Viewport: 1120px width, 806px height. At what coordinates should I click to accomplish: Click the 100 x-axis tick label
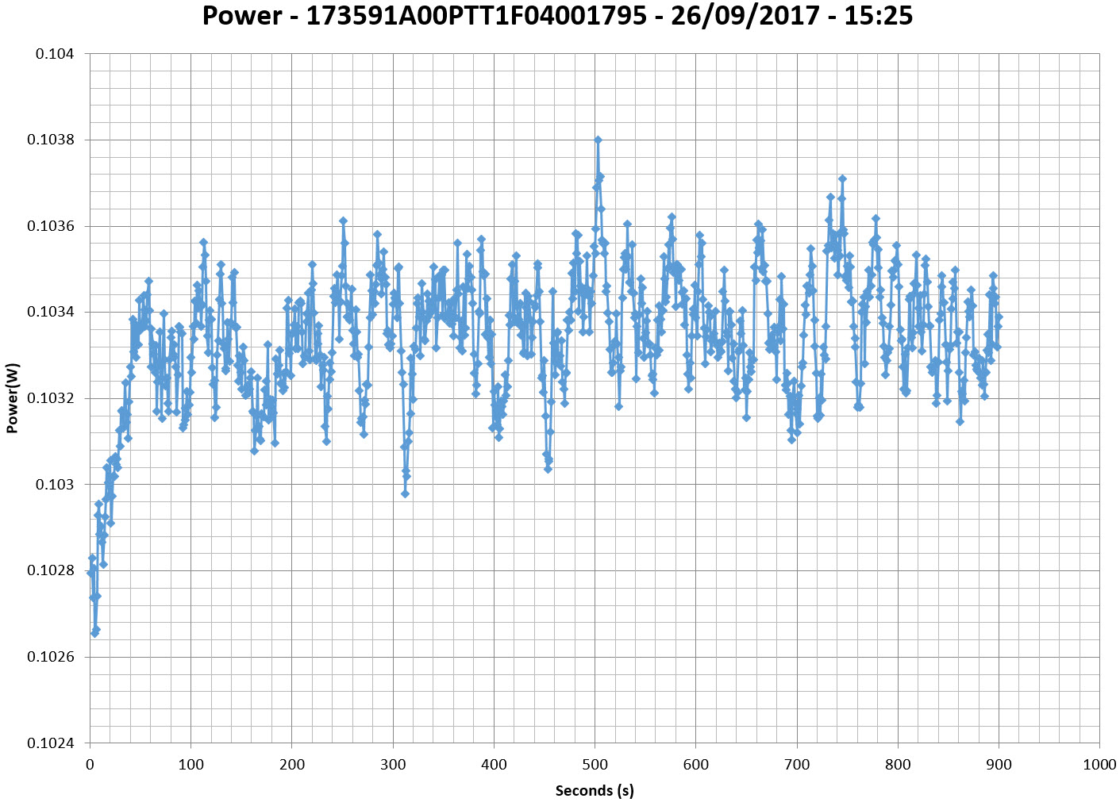pos(191,765)
